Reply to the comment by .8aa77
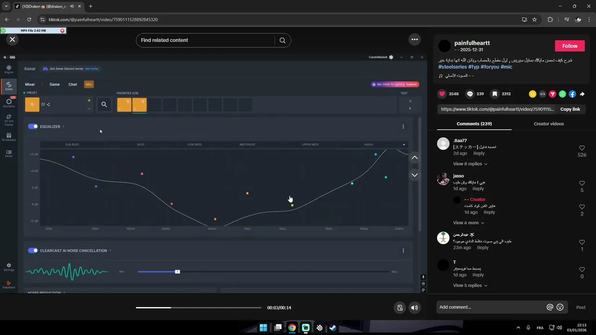The height and width of the screenshot is (335, 596). click(479, 154)
